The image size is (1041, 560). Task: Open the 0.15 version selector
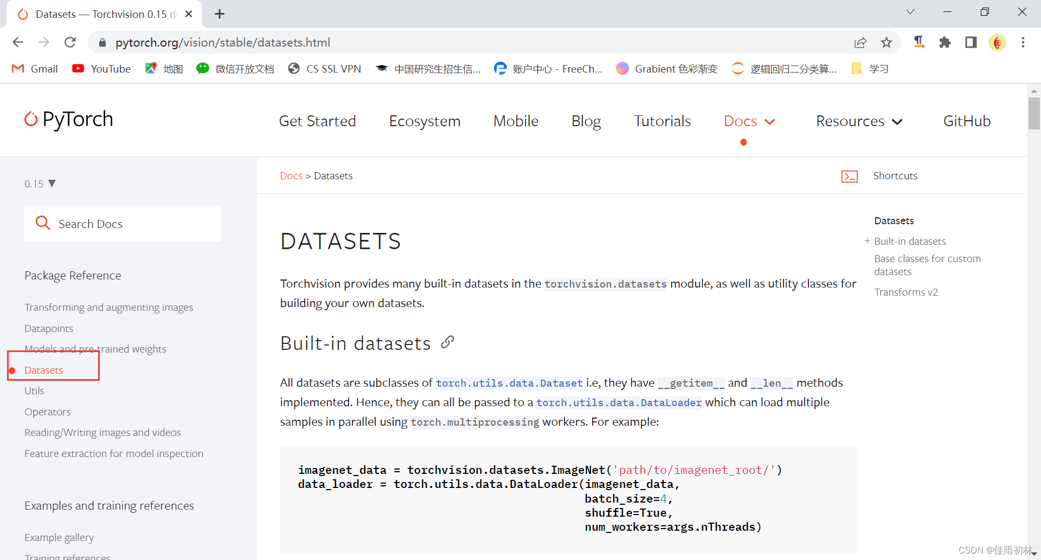click(40, 184)
